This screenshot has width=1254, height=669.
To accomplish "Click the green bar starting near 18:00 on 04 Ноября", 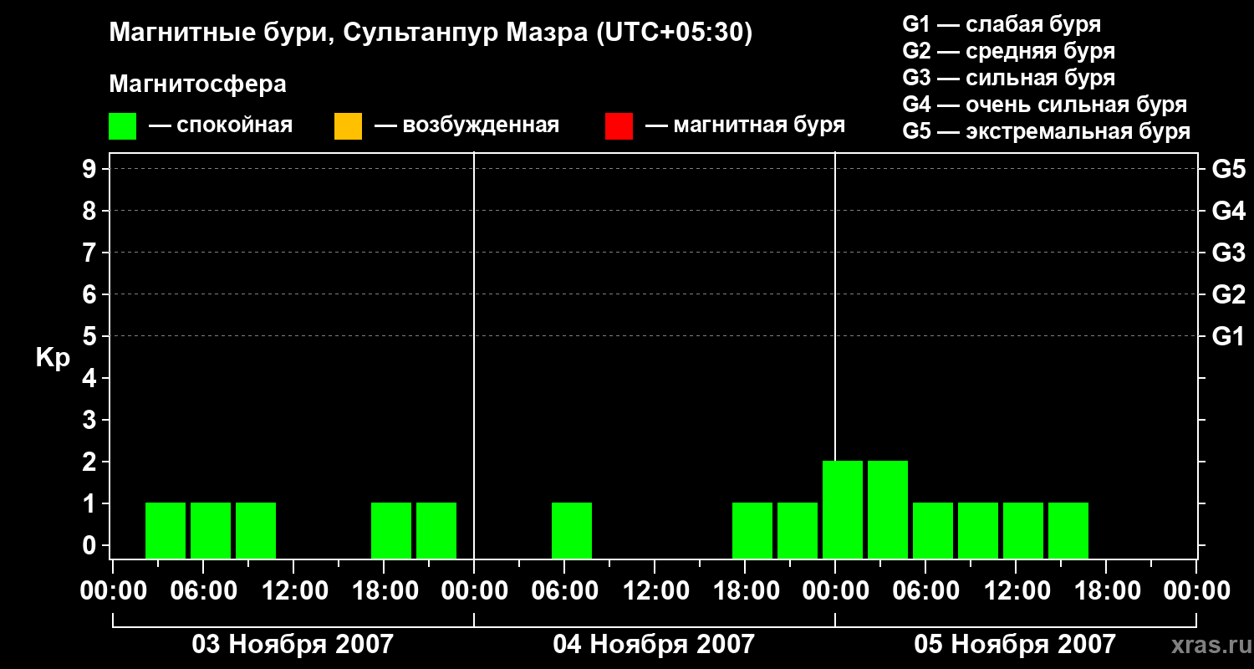I will click(x=752, y=530).
